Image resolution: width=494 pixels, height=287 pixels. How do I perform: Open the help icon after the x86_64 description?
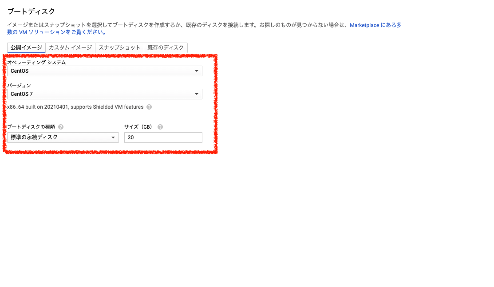coord(150,106)
